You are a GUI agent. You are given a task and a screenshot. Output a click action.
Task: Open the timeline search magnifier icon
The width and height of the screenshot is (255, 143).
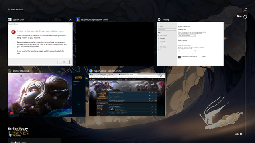245,10
